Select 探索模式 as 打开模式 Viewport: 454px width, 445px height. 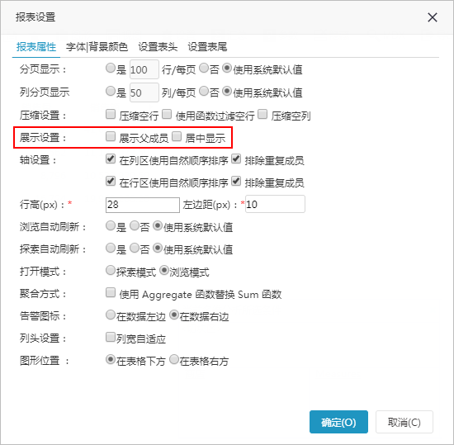(x=111, y=271)
